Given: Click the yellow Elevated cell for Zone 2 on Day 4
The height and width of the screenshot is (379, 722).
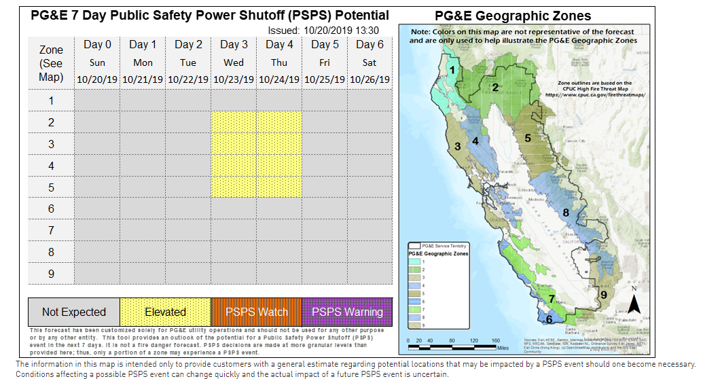Looking at the screenshot, I should click(x=279, y=122).
